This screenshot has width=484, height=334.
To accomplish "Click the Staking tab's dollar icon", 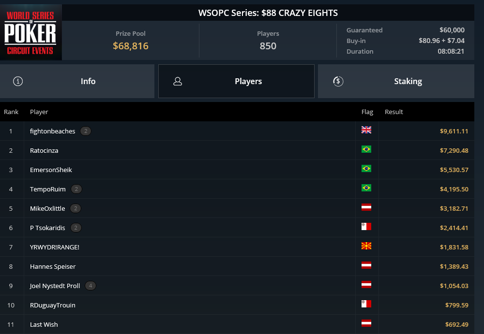I will [338, 81].
